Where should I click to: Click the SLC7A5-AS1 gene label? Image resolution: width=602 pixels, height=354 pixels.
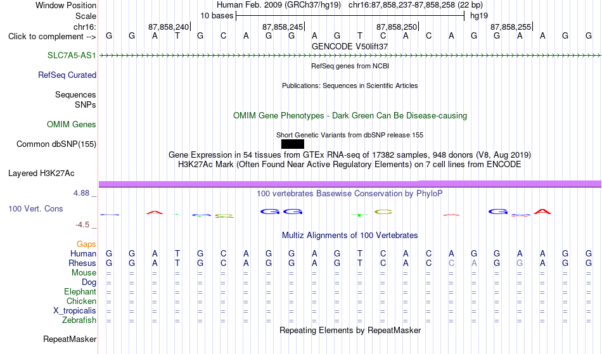(72, 55)
